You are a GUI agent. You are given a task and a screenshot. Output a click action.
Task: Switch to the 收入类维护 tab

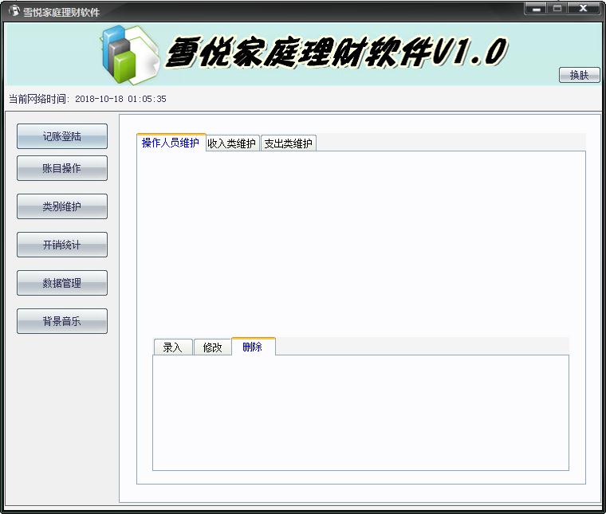[x=232, y=143]
